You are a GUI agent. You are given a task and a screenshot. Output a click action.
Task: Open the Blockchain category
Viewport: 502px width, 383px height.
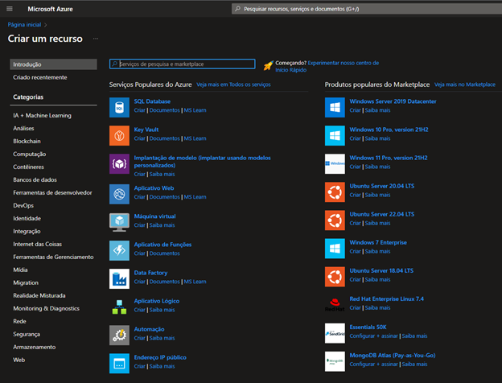click(27, 142)
